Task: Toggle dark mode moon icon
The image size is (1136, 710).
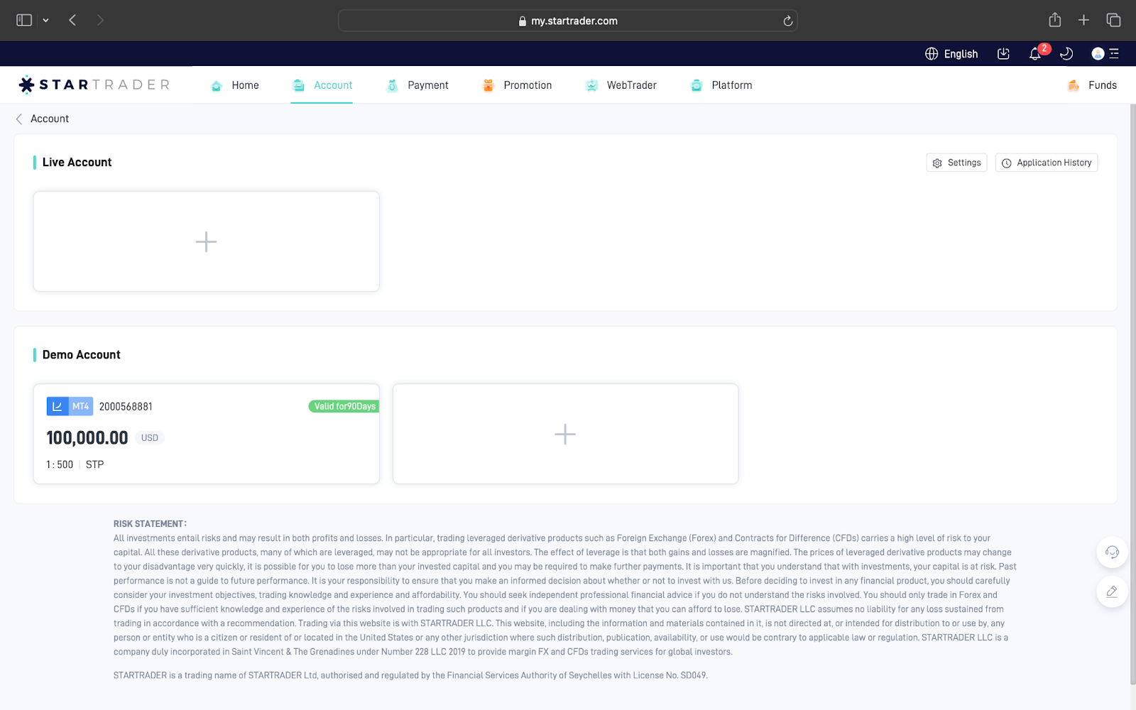Action: click(x=1066, y=54)
